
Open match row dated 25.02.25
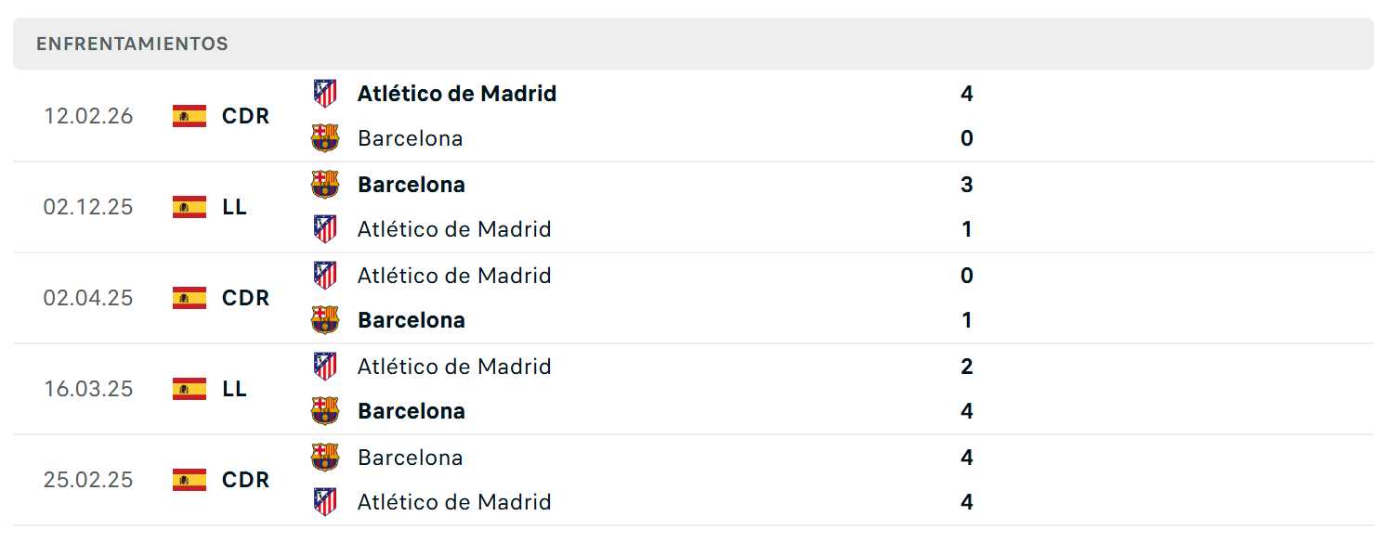693,480
